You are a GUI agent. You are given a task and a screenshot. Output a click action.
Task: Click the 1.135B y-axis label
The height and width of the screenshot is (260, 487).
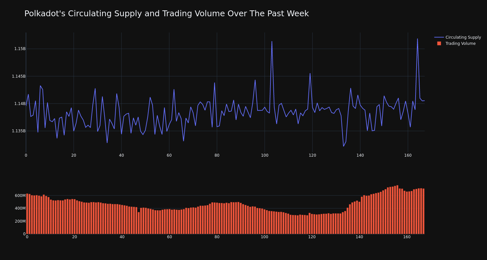[x=19, y=131]
